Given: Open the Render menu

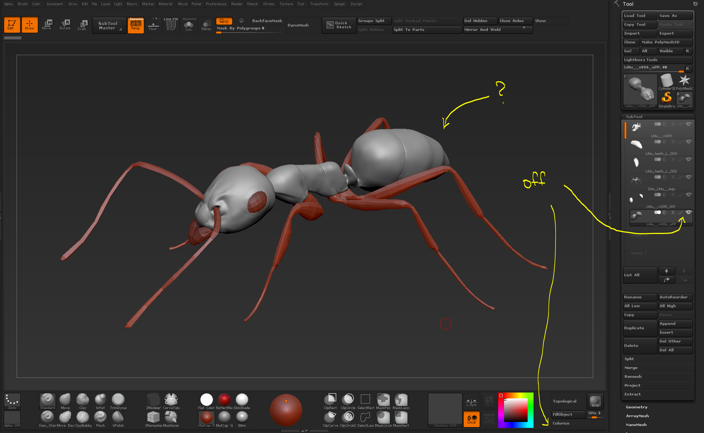Looking at the screenshot, I should pyautogui.click(x=237, y=4).
